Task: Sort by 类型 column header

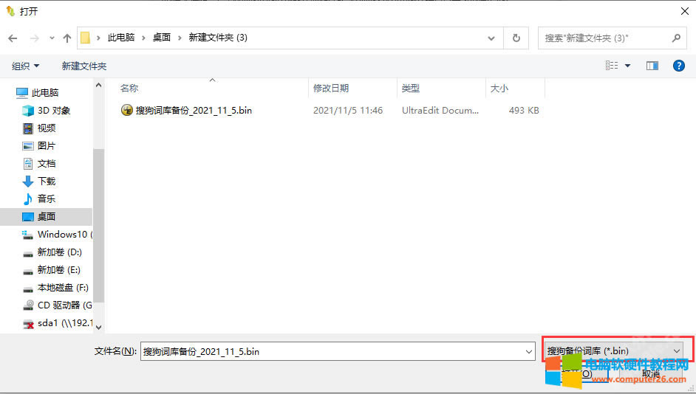Action: click(x=410, y=89)
